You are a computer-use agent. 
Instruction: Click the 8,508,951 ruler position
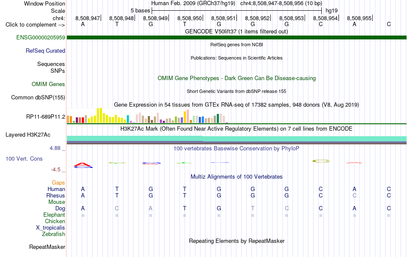(x=223, y=18)
